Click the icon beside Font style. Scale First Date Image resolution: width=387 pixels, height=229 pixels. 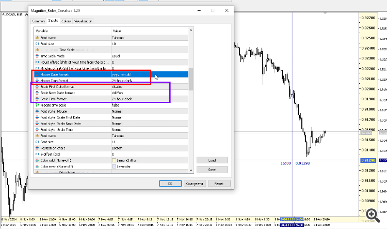click(x=37, y=117)
